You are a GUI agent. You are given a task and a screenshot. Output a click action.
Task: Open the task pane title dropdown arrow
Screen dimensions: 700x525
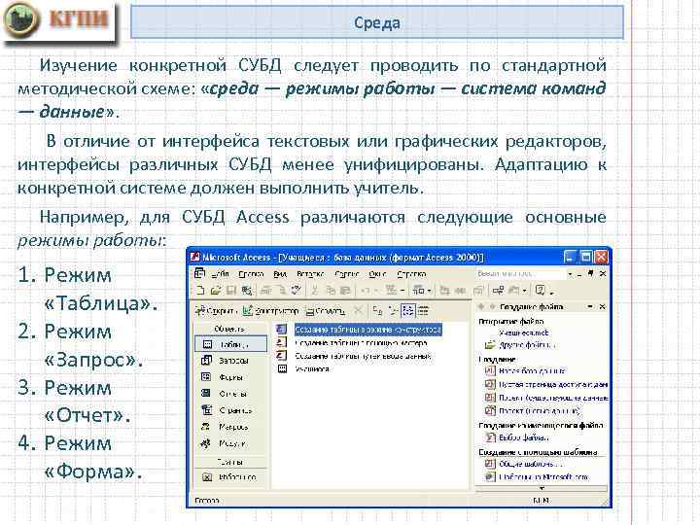click(x=590, y=306)
